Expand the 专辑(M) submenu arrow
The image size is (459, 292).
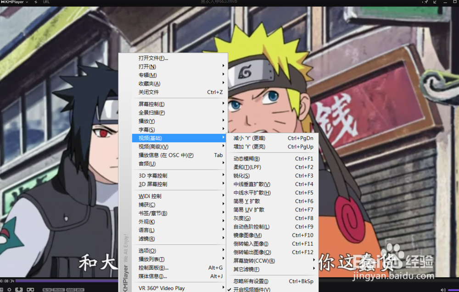[223, 74]
